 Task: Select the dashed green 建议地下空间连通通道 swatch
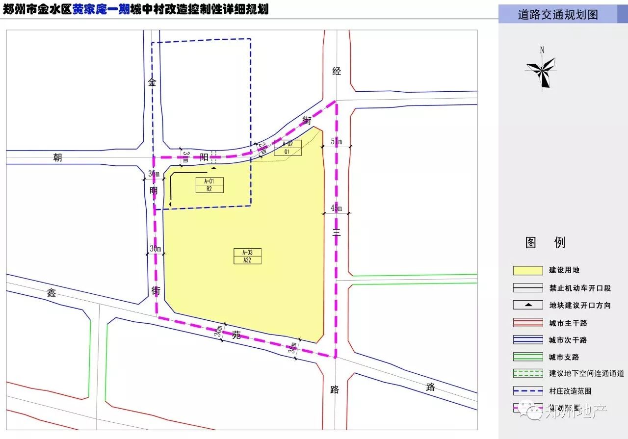click(528, 374)
